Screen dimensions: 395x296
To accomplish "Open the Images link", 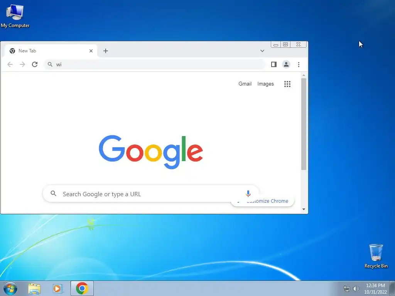I will (x=265, y=84).
